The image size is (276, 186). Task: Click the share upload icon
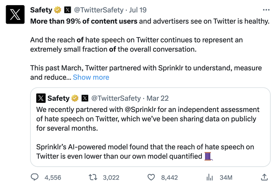tap(264, 177)
